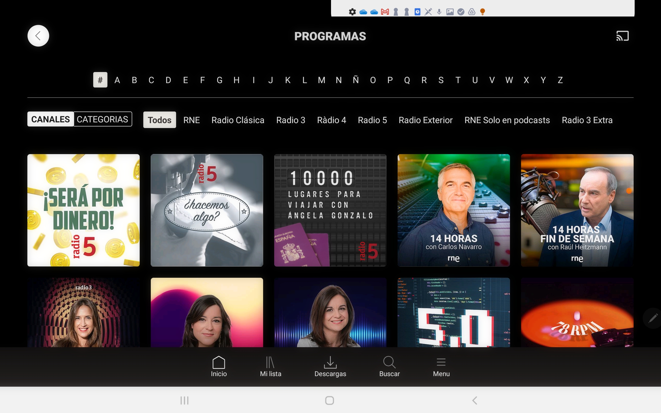Open ¿Hacemos algo? program
This screenshot has height=413, width=661.
(x=207, y=210)
